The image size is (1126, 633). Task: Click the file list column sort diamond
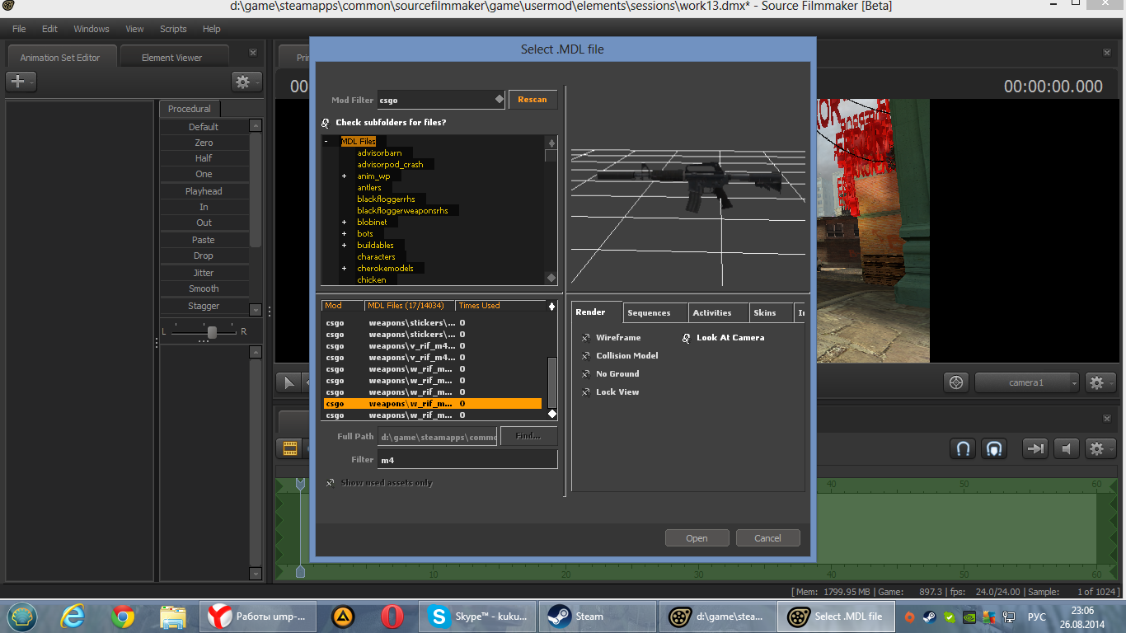click(x=551, y=307)
